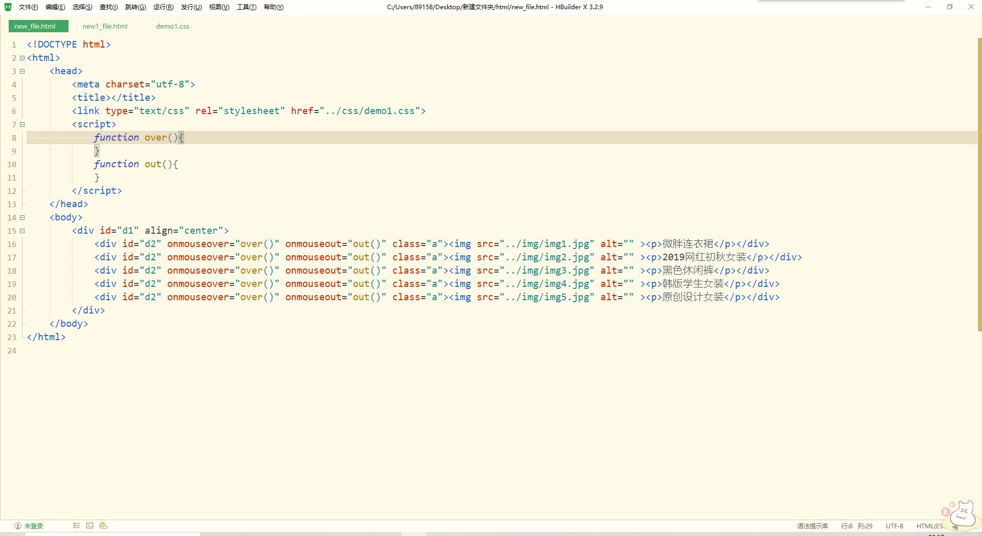Open the 文件(F) menu
982x536 pixels.
pos(28,7)
